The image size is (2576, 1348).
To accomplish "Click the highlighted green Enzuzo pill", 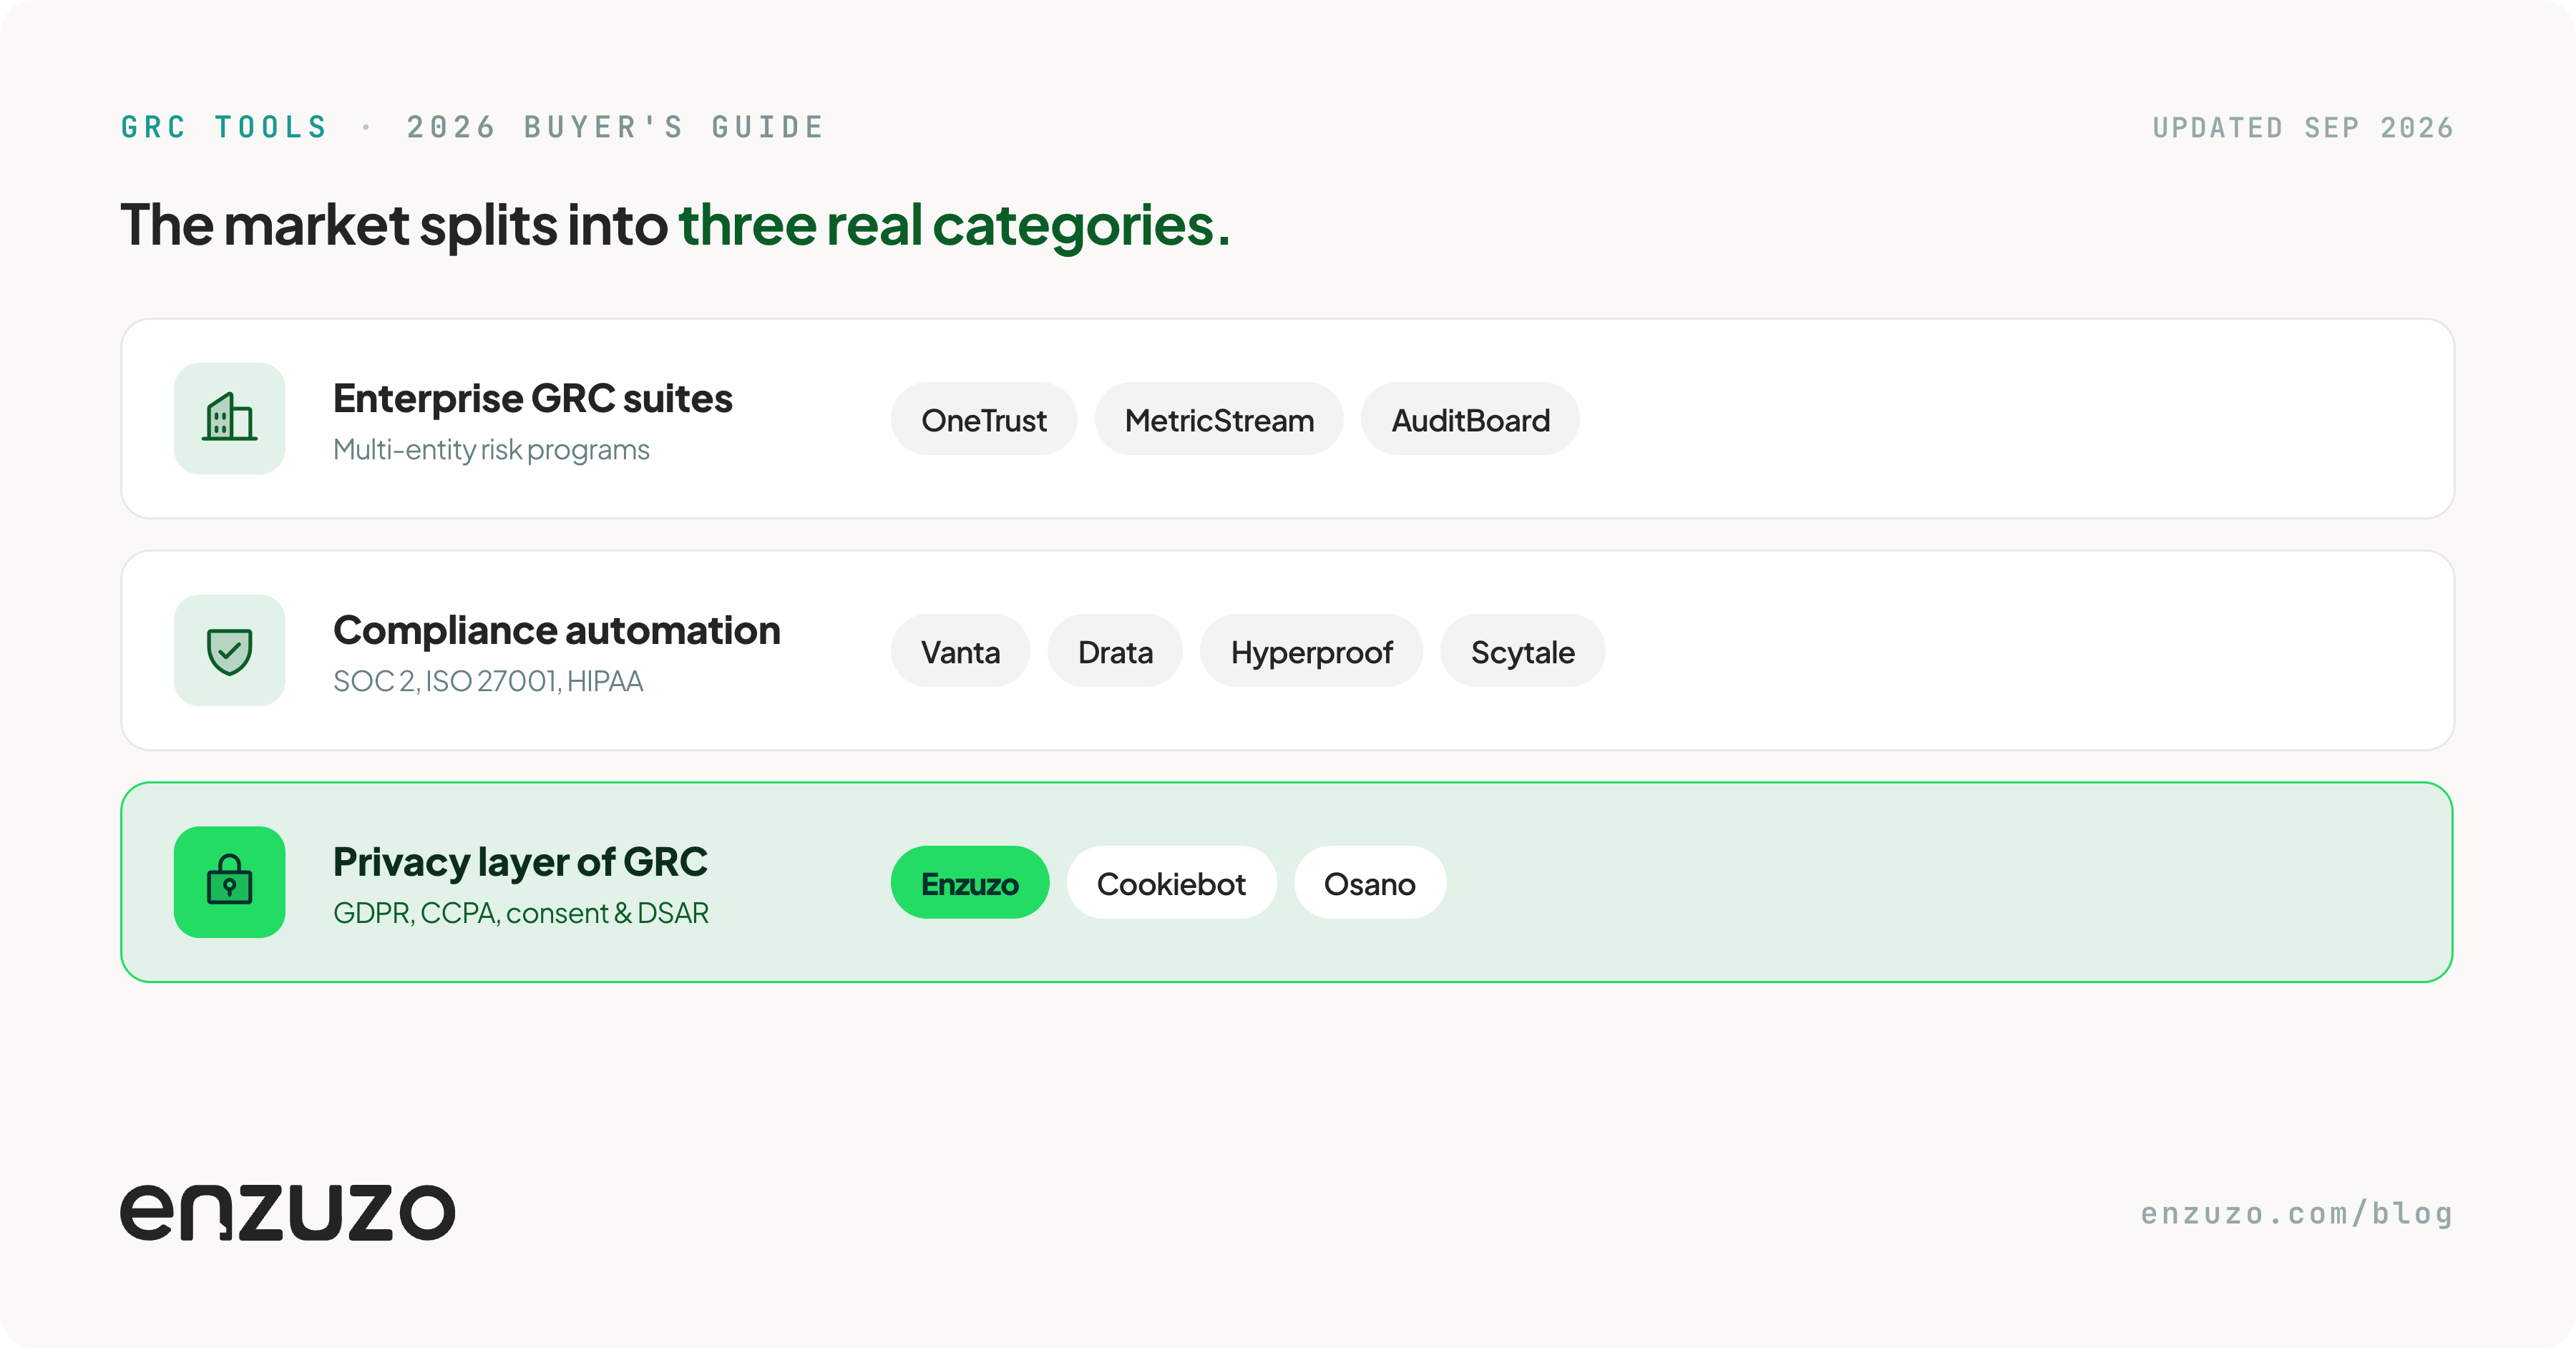I will tap(970, 883).
